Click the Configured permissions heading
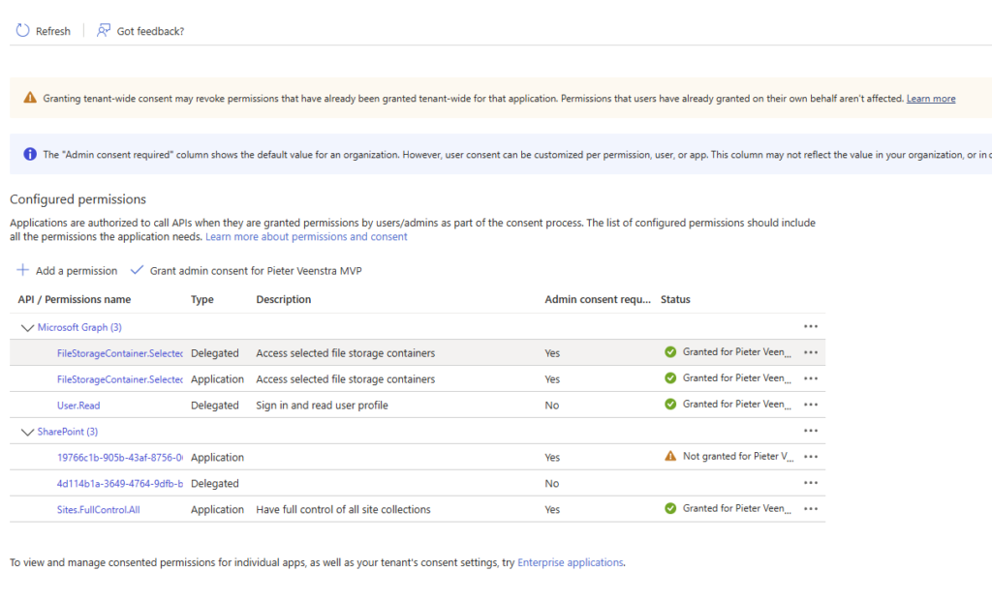Image resolution: width=992 pixels, height=602 pixels. (77, 199)
